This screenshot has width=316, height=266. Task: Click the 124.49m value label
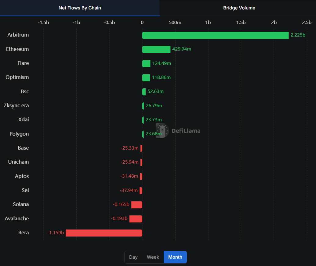pyautogui.click(x=162, y=63)
